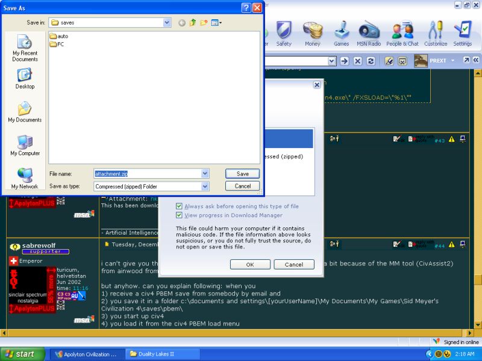
Task: Create a new folder using toolbar icon
Action: [204, 23]
